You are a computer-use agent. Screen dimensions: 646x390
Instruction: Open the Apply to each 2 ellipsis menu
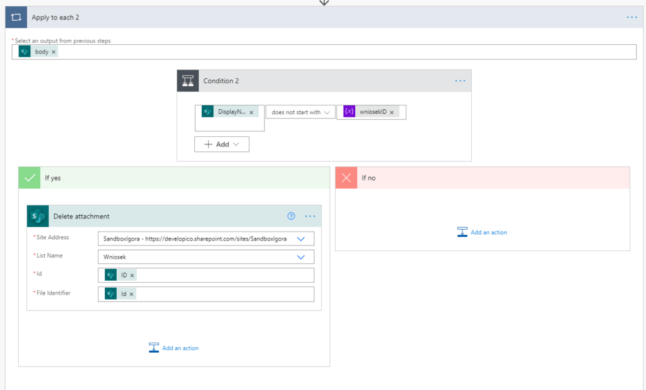click(x=631, y=17)
